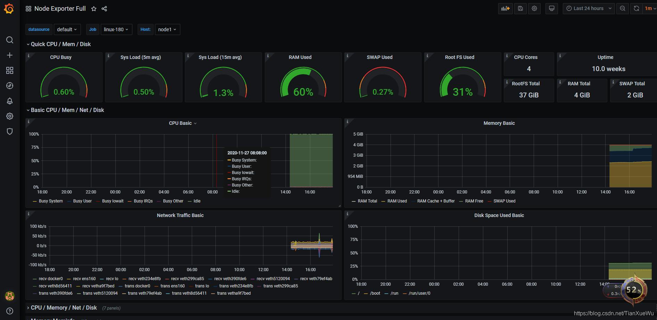
Task: Open the Dashboards grid icon in sidebar
Action: (x=10, y=70)
